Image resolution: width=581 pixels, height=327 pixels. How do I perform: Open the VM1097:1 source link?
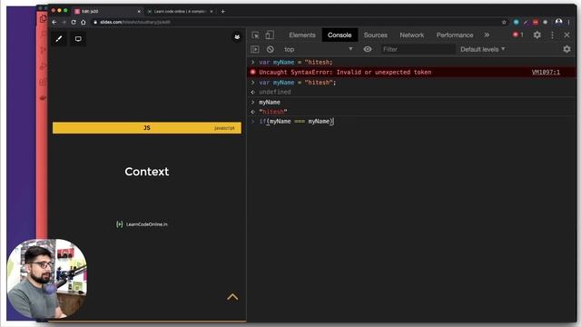[x=546, y=73]
